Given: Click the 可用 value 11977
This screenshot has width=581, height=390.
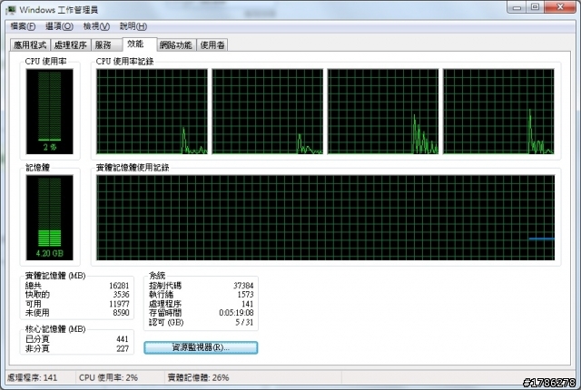Looking at the screenshot, I should 119,304.
